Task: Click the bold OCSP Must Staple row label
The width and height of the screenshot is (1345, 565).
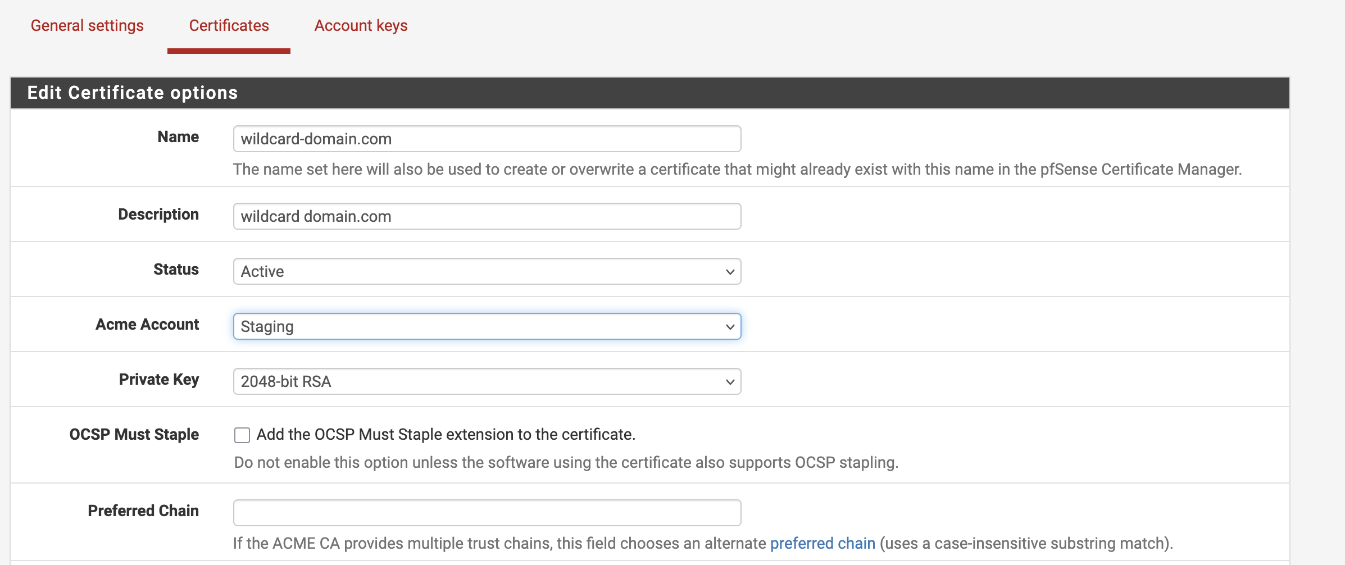Action: (x=134, y=435)
